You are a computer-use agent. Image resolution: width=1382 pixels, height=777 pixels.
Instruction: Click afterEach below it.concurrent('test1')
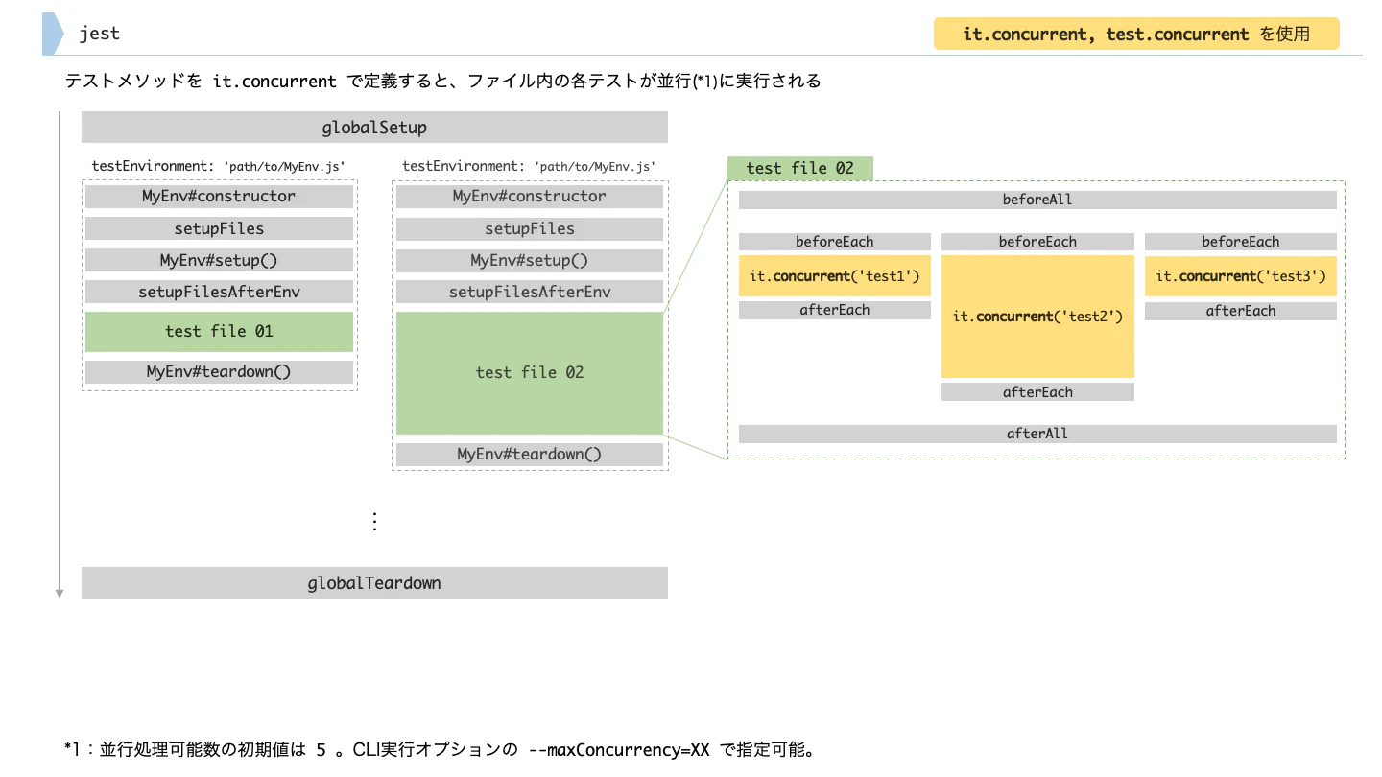(x=835, y=310)
